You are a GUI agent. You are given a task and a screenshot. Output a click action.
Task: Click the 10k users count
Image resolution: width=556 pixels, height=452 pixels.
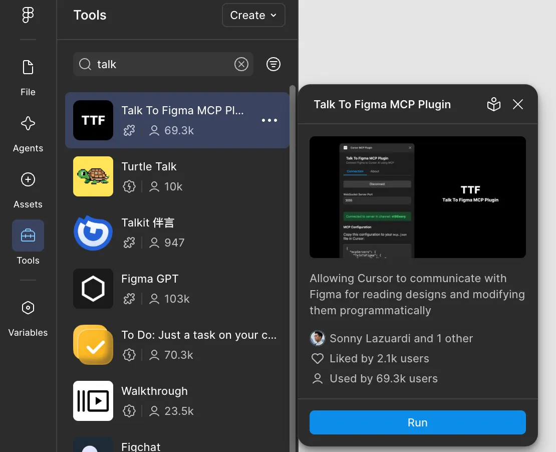point(173,186)
